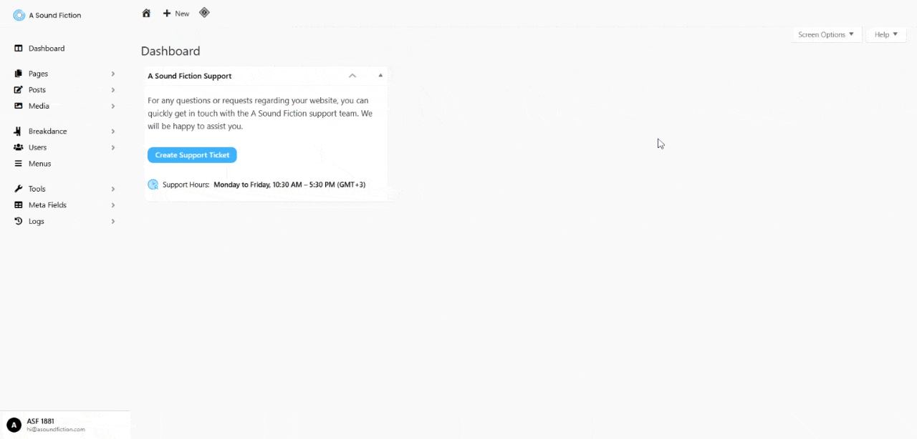Expand the Breakdance submenu arrow
Viewport: 917px width, 439px height.
pos(113,132)
